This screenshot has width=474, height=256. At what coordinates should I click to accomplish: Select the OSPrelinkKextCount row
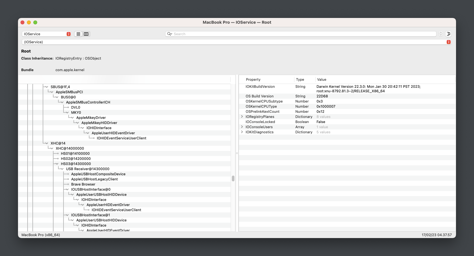347,111
